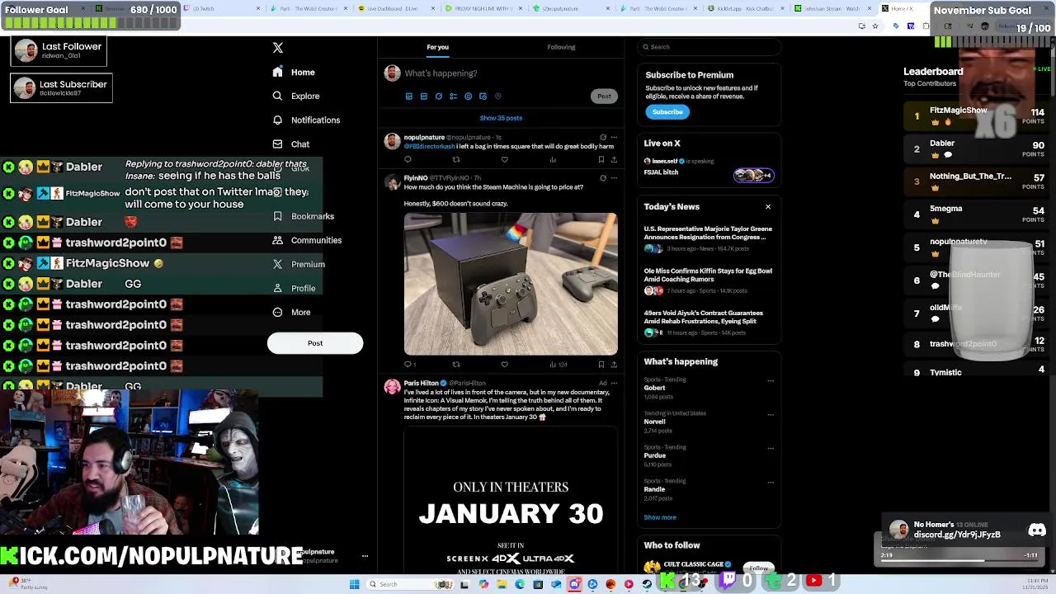Open Communities in the X sidebar
This screenshot has height=594, width=1056.
pos(307,240)
